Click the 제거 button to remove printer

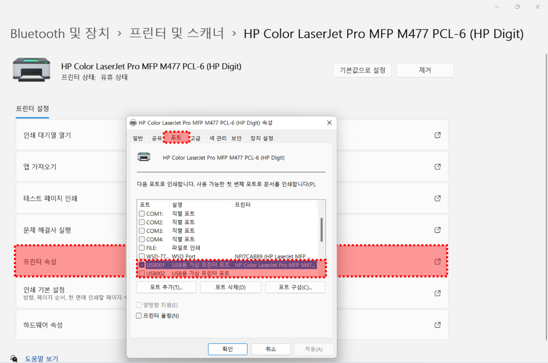425,70
